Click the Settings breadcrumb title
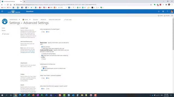 (x=15, y=23)
